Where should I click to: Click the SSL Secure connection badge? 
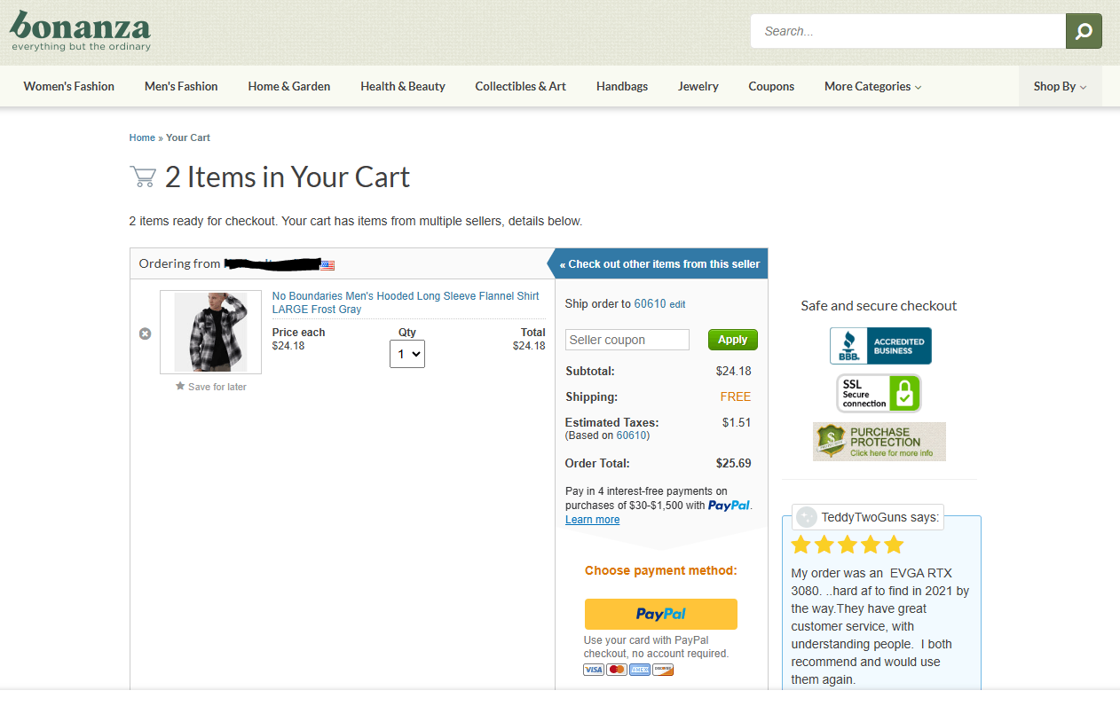(x=879, y=393)
